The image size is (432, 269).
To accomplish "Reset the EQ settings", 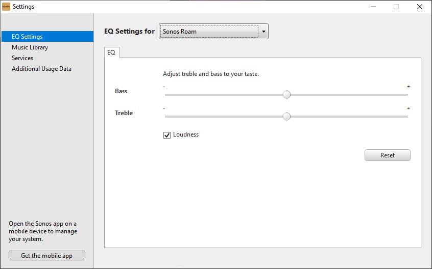I will [388, 155].
